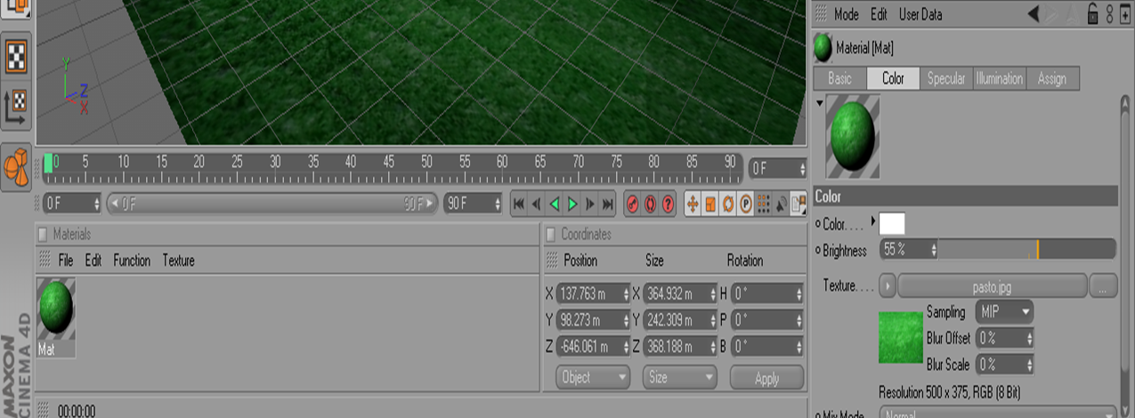Screen dimensions: 1135x418
Task: Click the Point Level Animation dotted grid icon
Action: pyautogui.click(x=763, y=204)
